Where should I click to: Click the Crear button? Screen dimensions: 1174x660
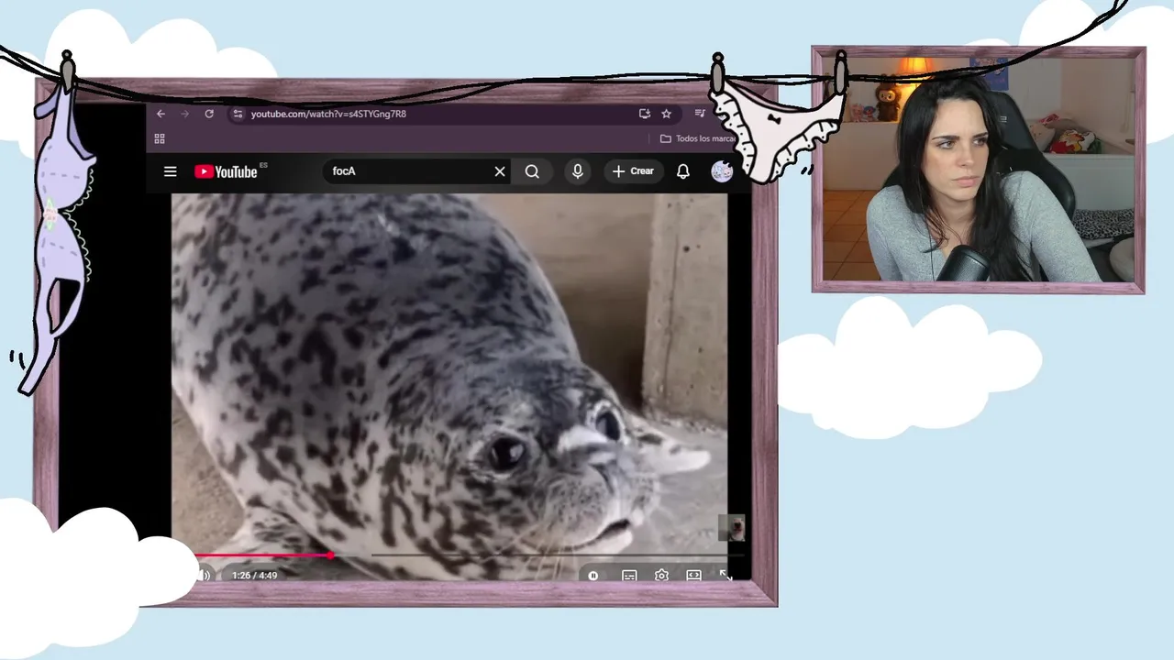point(633,171)
